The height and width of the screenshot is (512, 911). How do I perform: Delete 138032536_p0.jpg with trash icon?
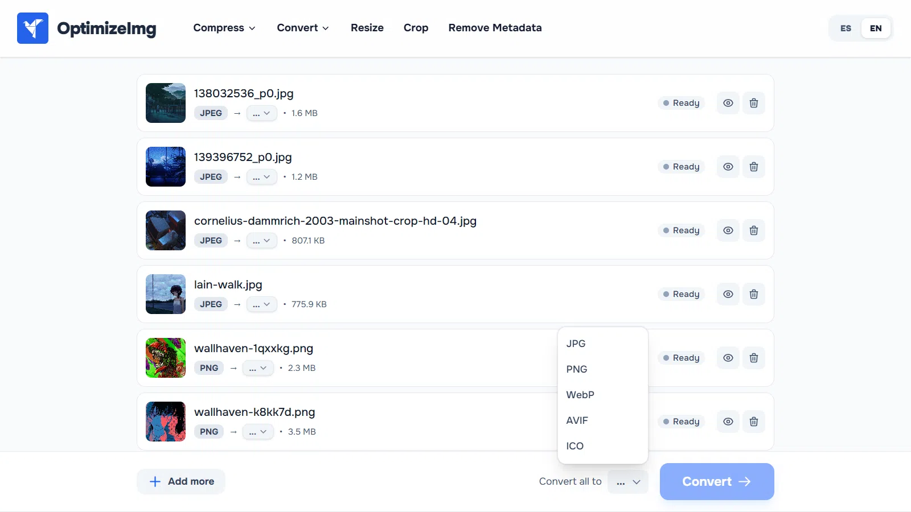pyautogui.click(x=754, y=103)
